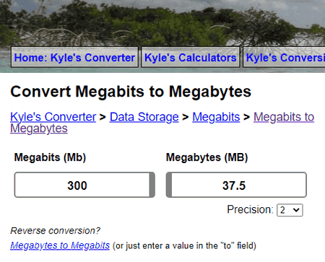Open the Home: Kyle's Converter nav tab
The height and width of the screenshot is (262, 325).
[x=74, y=57]
